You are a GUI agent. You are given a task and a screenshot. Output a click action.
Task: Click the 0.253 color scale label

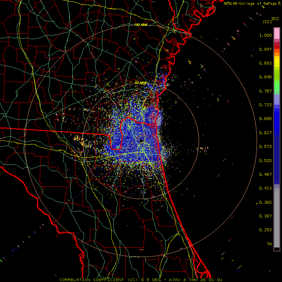click(265, 230)
